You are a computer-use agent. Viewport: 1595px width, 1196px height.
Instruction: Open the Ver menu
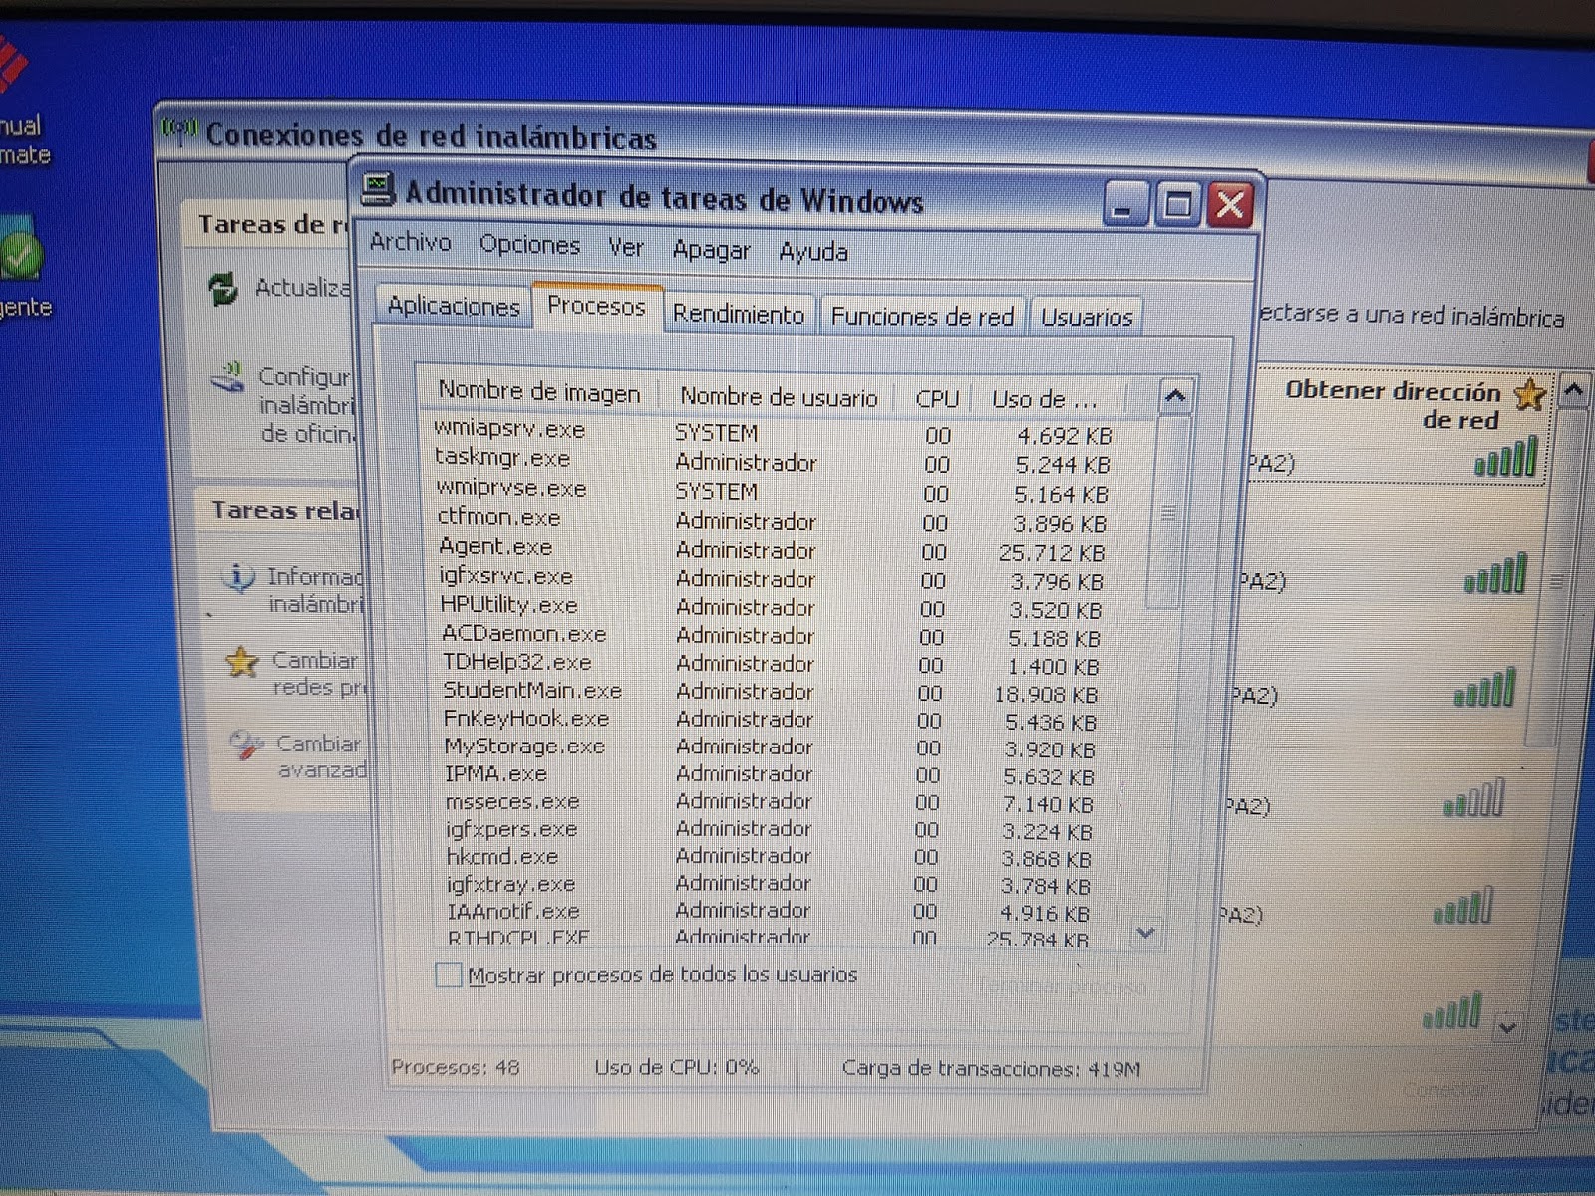tap(626, 247)
